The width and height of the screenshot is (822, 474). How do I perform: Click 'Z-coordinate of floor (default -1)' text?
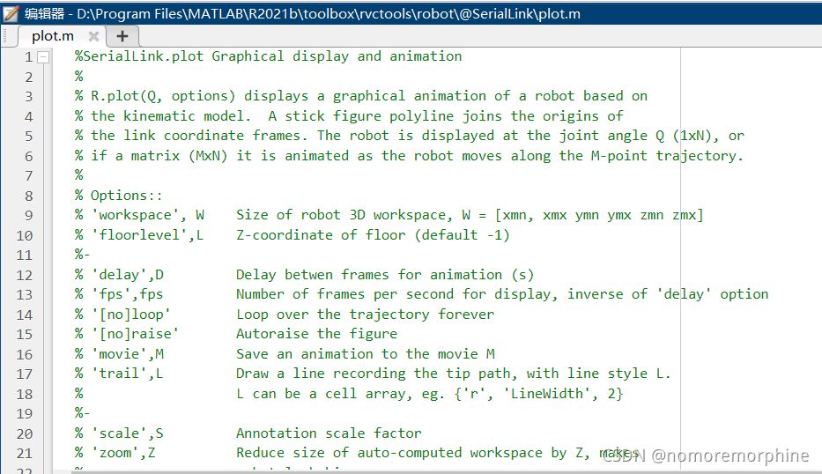pos(373,235)
